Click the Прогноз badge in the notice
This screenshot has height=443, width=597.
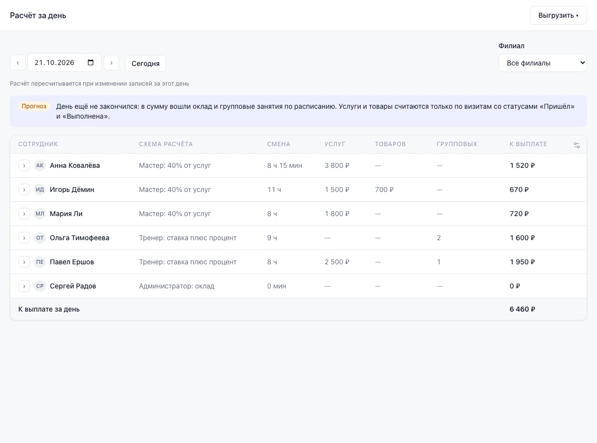click(34, 106)
